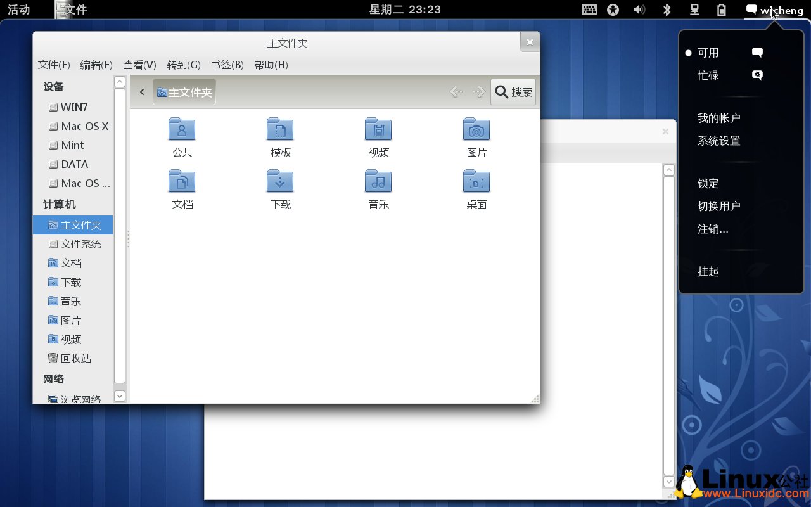Click 活动 Activities in top bar

click(x=18, y=10)
